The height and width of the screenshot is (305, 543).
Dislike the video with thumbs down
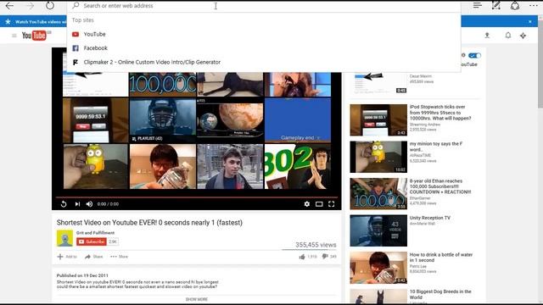click(x=325, y=257)
